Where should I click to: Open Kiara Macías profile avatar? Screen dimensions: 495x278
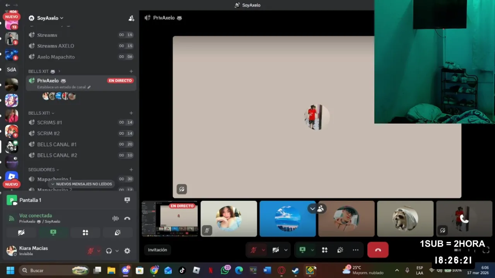pos(12,251)
